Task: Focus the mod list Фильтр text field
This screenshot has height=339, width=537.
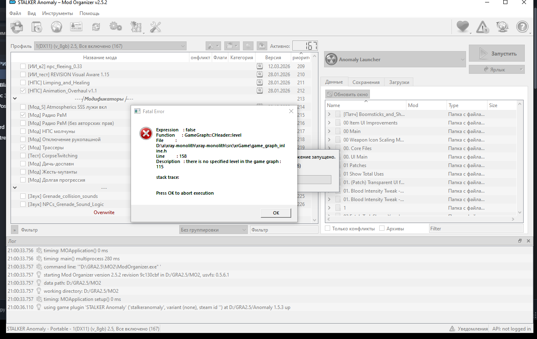Action: pyautogui.click(x=284, y=230)
